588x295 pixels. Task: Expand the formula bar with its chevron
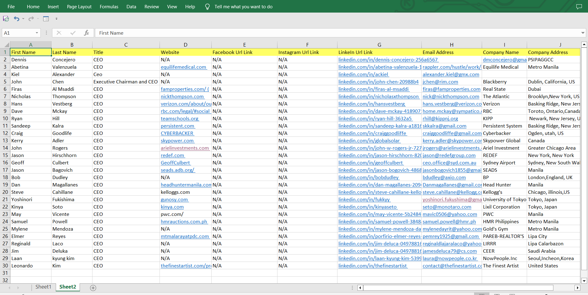pyautogui.click(x=582, y=33)
